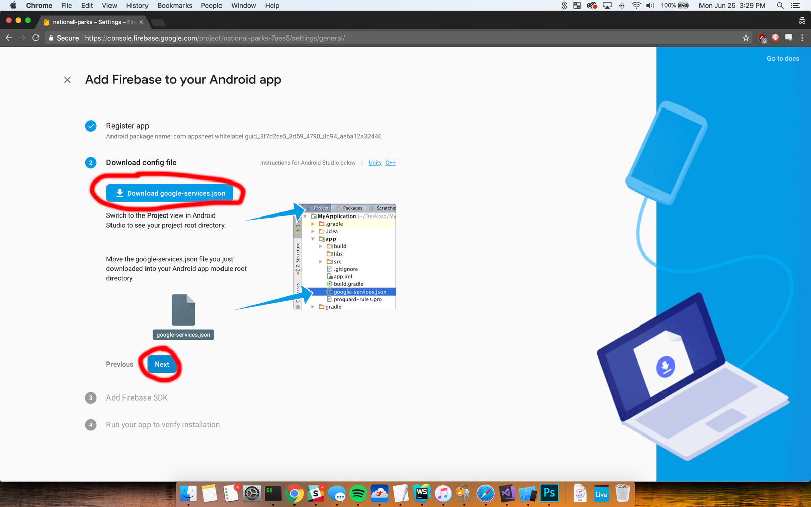The image size is (811, 507).
Task: Bookmark this page with the star icon
Action: [x=746, y=38]
